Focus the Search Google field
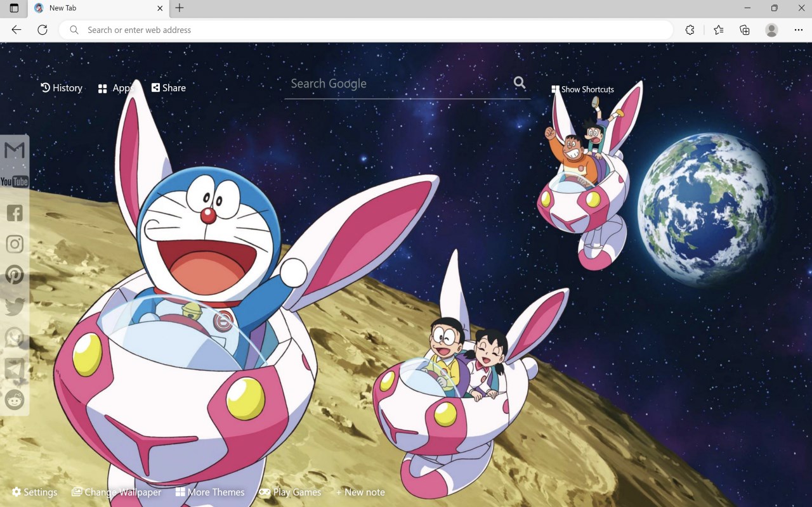 (x=400, y=84)
